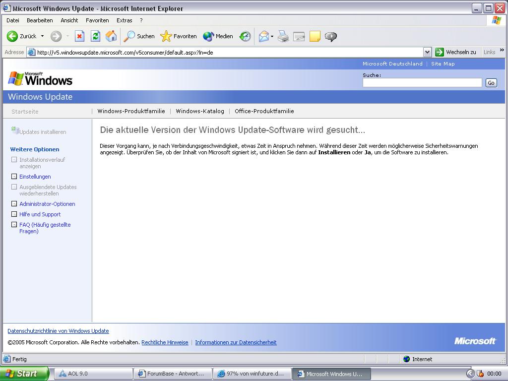
Task: Open Administrator-Optionen link
Action: 47,204
